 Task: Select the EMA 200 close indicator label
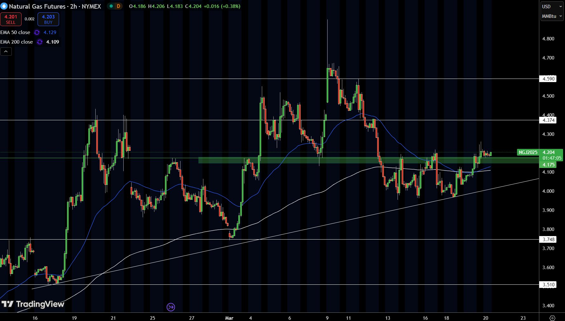(17, 42)
